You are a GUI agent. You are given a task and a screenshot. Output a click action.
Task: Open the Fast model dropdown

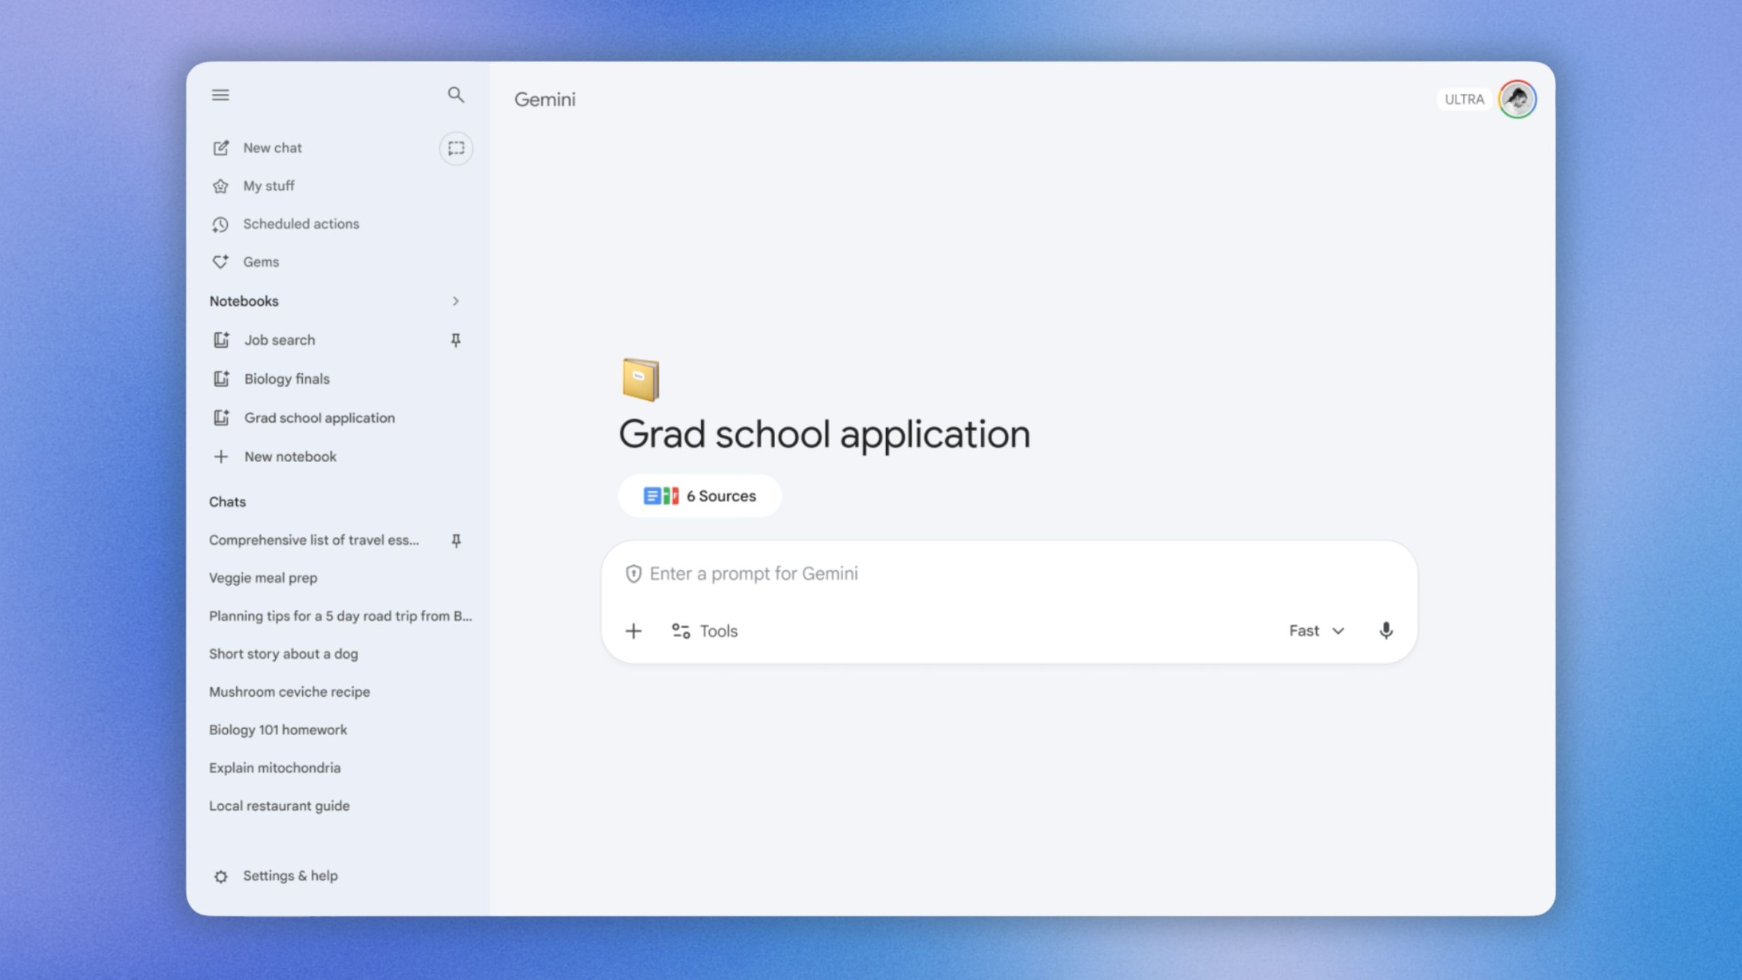click(x=1316, y=631)
